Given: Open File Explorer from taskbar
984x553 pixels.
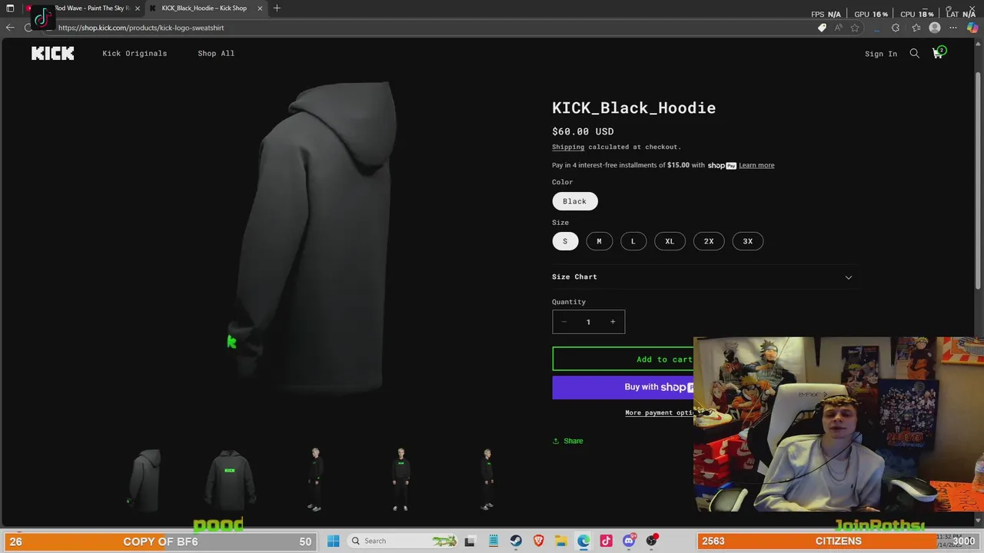Looking at the screenshot, I should pyautogui.click(x=561, y=541).
